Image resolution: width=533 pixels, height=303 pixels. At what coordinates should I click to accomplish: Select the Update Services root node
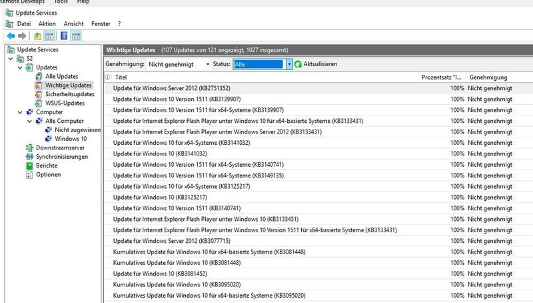38,49
